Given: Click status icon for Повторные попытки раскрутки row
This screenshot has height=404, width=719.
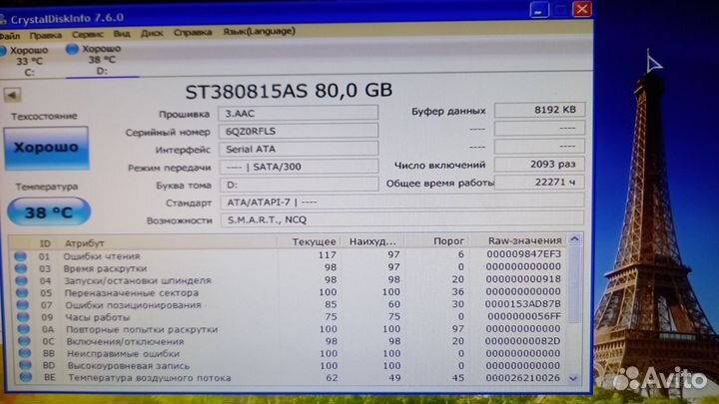Looking at the screenshot, I should [23, 329].
